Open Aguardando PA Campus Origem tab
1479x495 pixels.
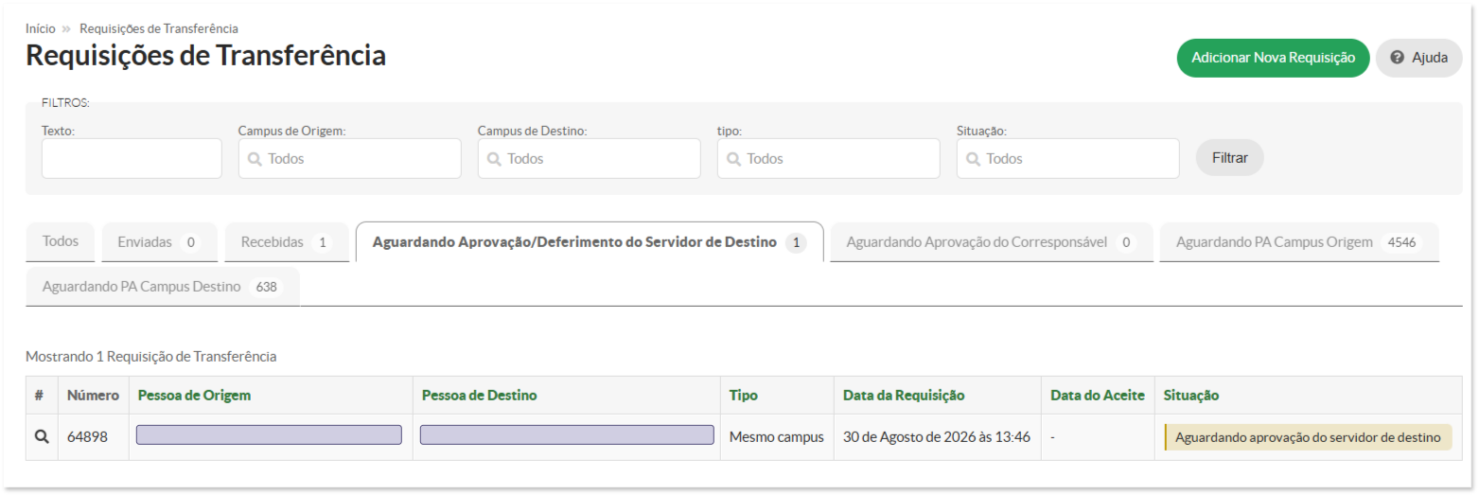point(1299,242)
